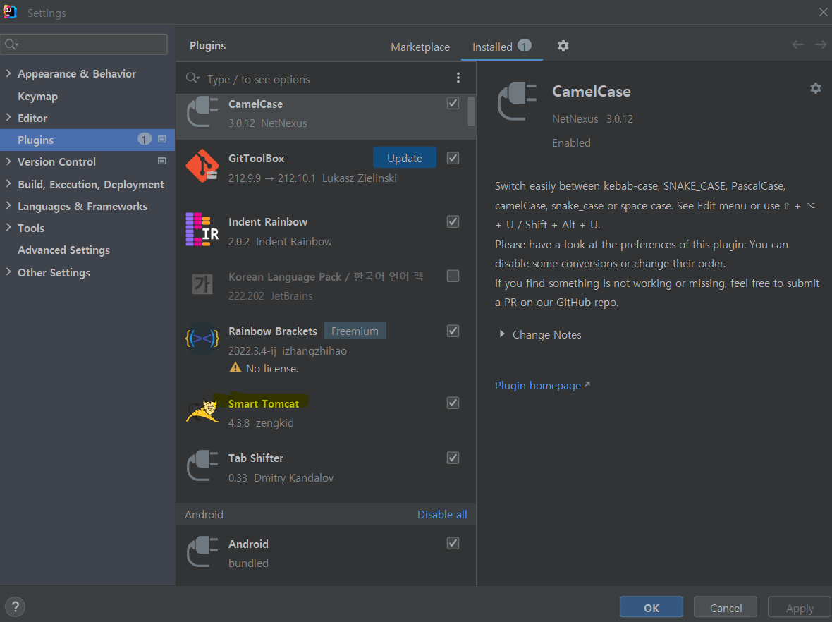
Task: Switch to the Marketplace tab
Action: coord(420,47)
